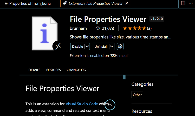Expand the Disable dropdown arrow
This screenshot has height=116, width=195.
click(x=87, y=47)
